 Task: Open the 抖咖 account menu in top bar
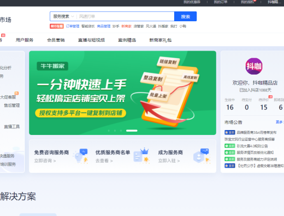click(x=274, y=2)
